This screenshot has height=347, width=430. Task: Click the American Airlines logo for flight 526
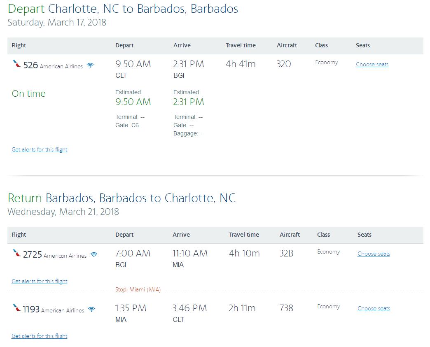[x=17, y=64]
